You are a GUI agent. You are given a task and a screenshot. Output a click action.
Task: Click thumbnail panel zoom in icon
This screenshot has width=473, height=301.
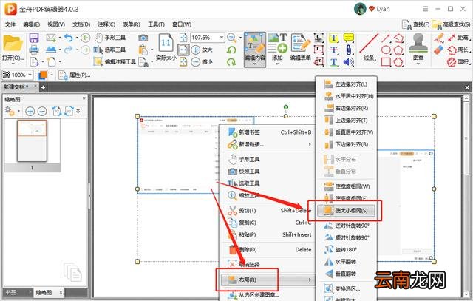tap(30, 111)
